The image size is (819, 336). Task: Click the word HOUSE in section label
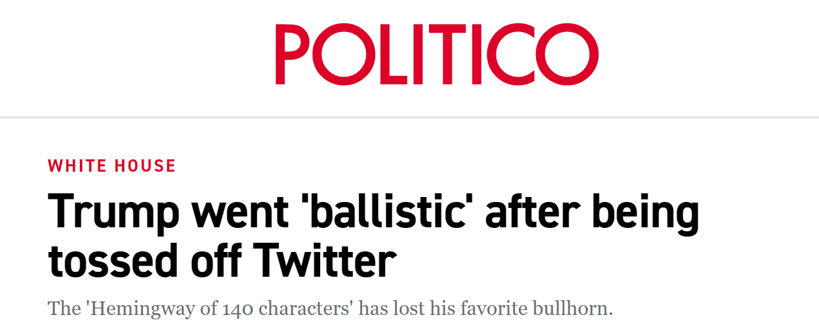pyautogui.click(x=145, y=166)
